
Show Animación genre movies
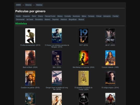[x=107, y=16]
